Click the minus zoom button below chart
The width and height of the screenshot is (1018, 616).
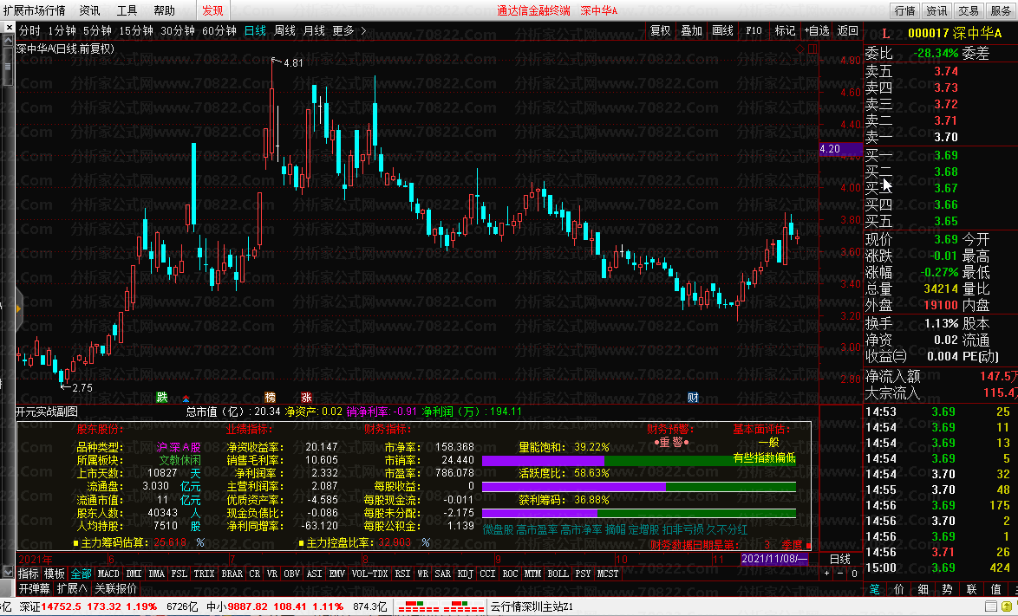pyautogui.click(x=840, y=574)
